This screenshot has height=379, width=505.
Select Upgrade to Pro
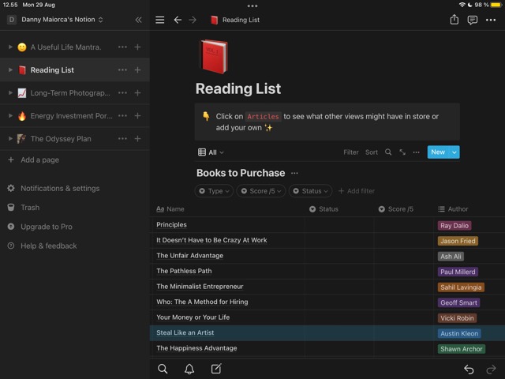tap(40, 227)
